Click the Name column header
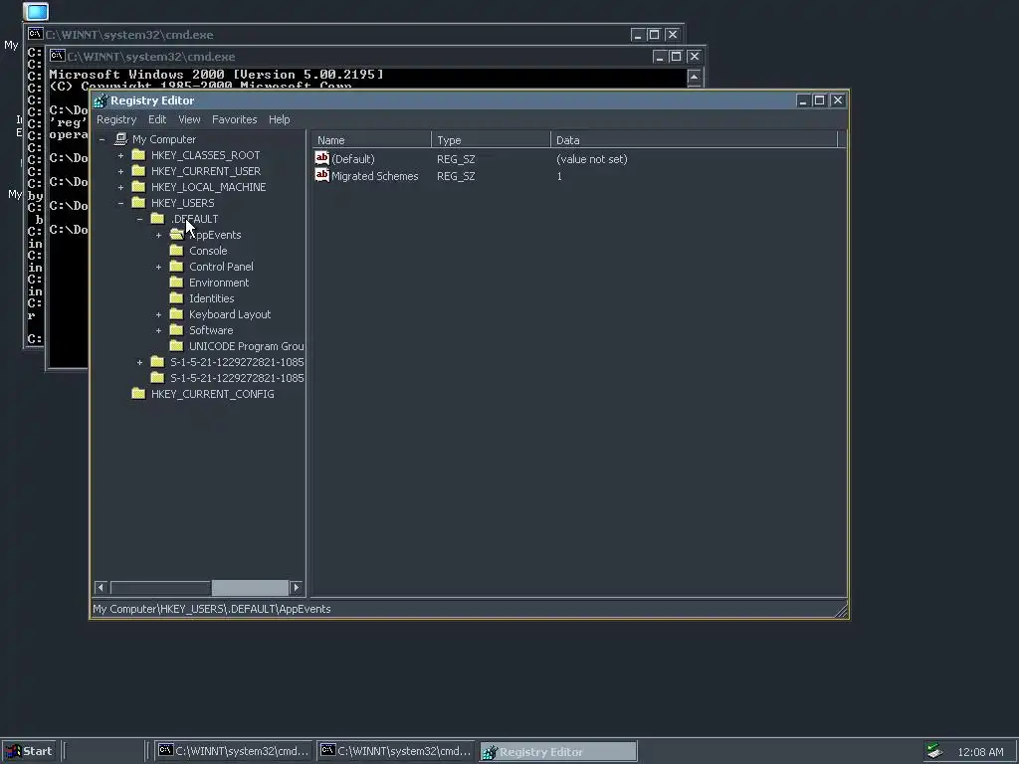This screenshot has width=1019, height=764. click(371, 139)
